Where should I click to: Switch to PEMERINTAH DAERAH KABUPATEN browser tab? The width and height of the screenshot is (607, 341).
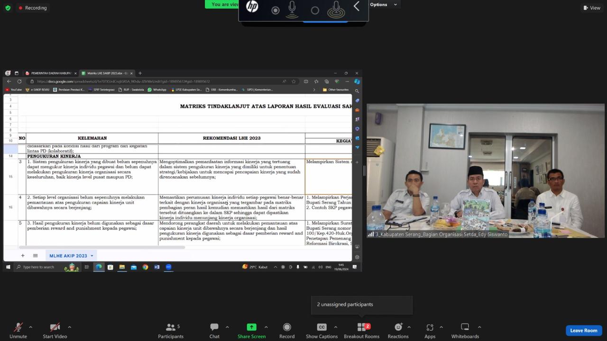[51, 73]
